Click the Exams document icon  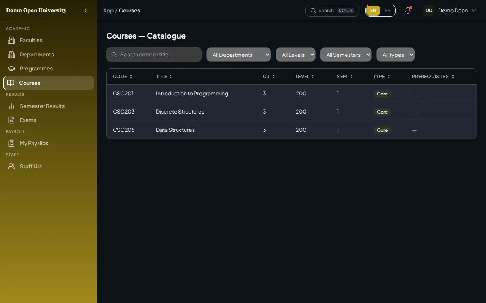tap(11, 120)
